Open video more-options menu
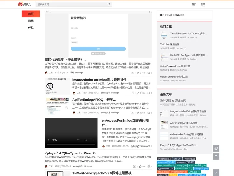This screenshot has width=234, height=176. coord(94,140)
